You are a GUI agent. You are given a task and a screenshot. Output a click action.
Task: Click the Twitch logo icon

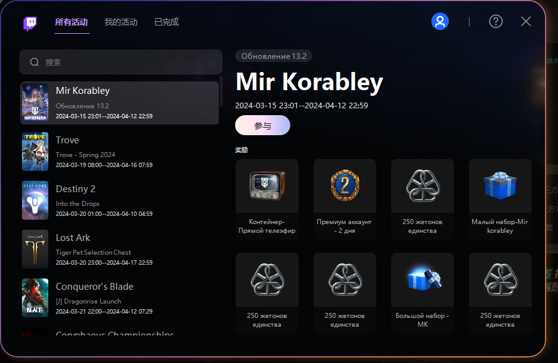click(x=30, y=23)
